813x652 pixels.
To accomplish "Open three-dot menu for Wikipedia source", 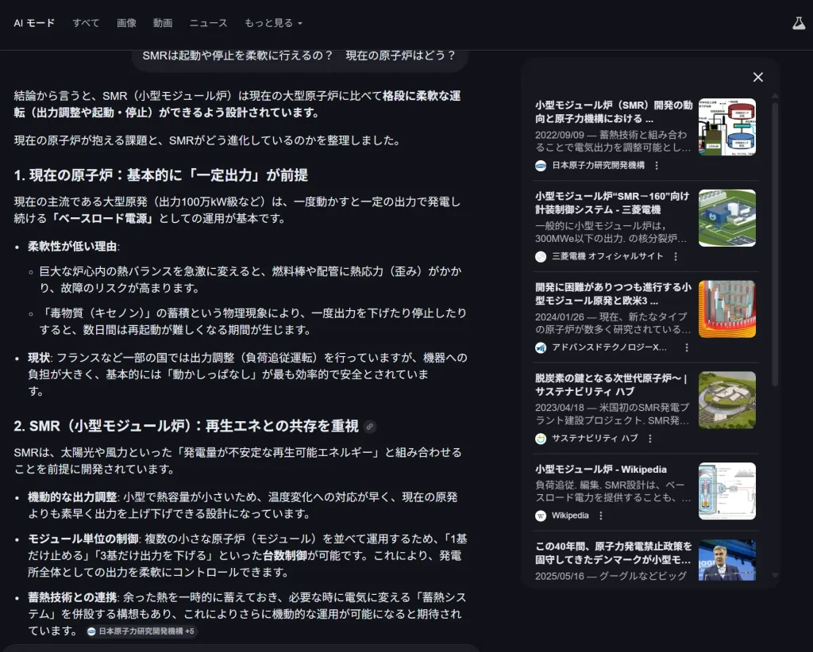I will coord(600,516).
